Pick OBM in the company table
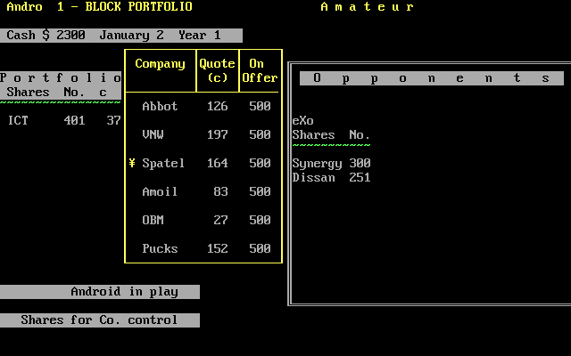 point(153,221)
